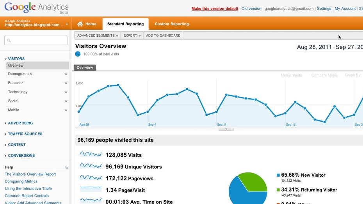Expand the Conversions section
Screen dimensions: 363x204
tap(5, 156)
